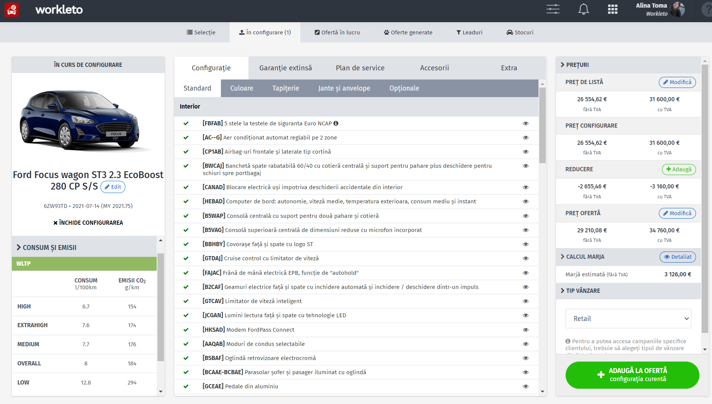Click the checkmark for BBHBY floor mats row

(x=186, y=244)
